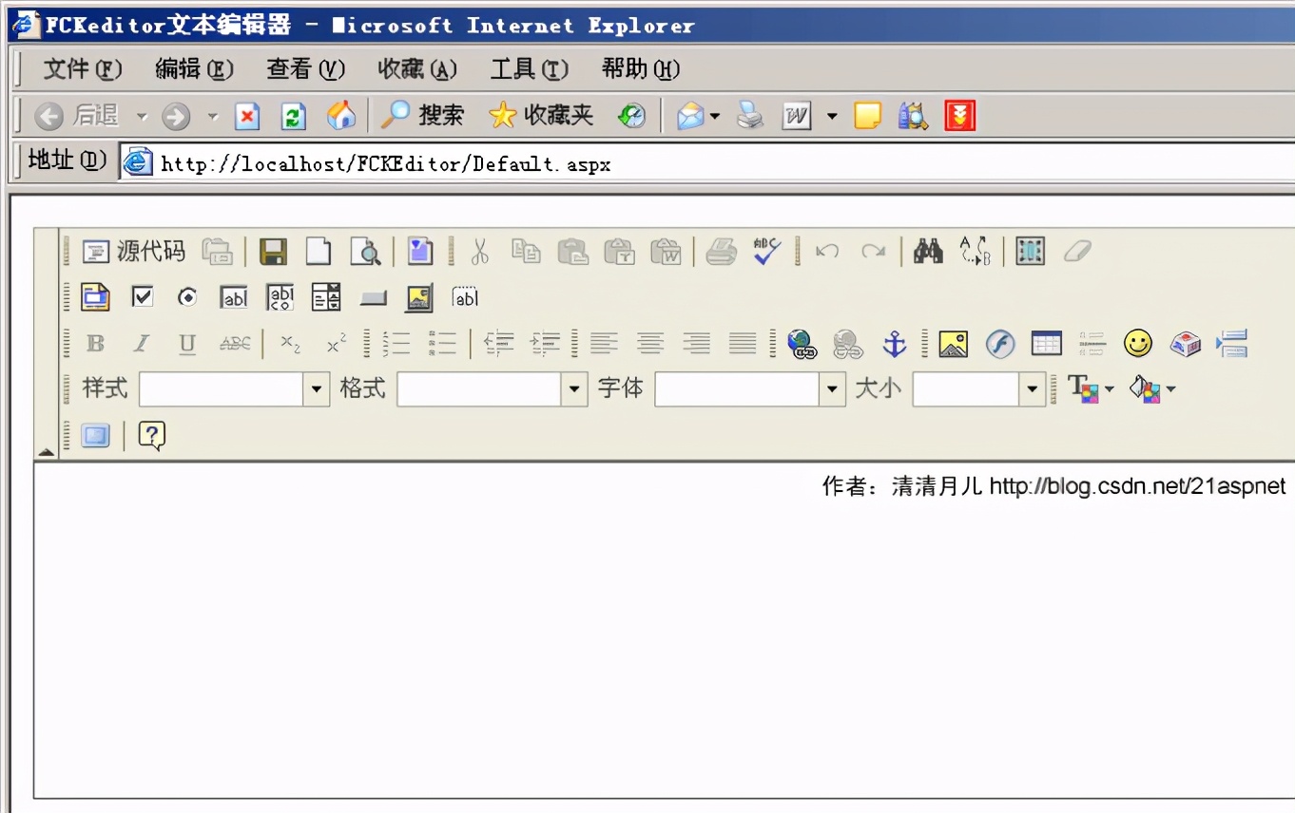Justify text alignment
1295x813 pixels.
pyautogui.click(x=743, y=344)
